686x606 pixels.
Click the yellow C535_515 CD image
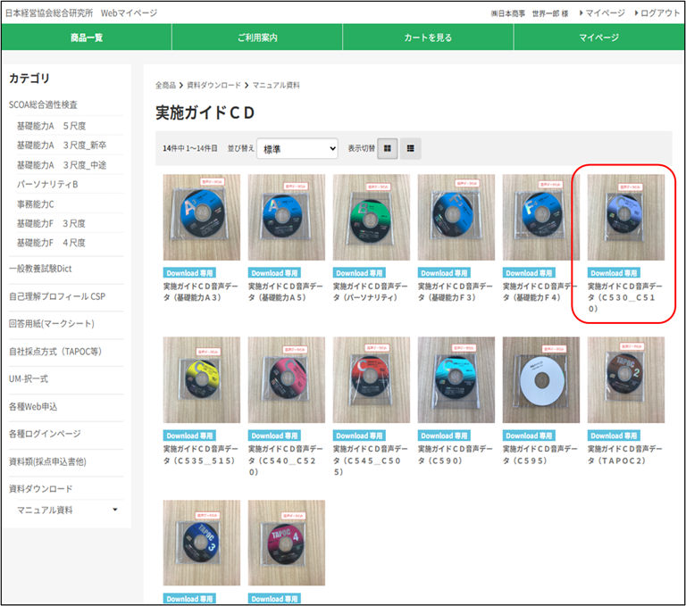tap(201, 379)
